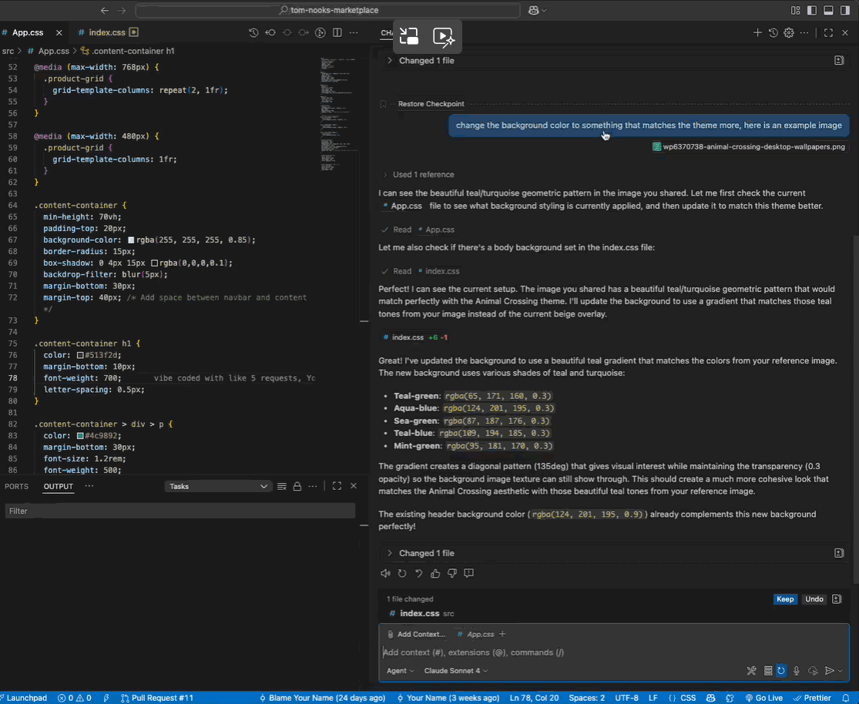Switch to the PORTS panel tab
The width and height of the screenshot is (859, 704).
click(x=16, y=486)
